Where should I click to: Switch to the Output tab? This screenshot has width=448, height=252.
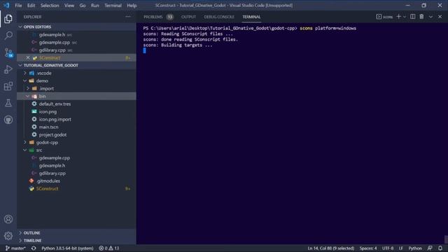(x=188, y=17)
